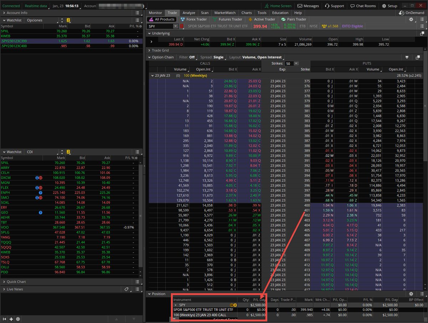Expand the Live News panel

pos(4,289)
